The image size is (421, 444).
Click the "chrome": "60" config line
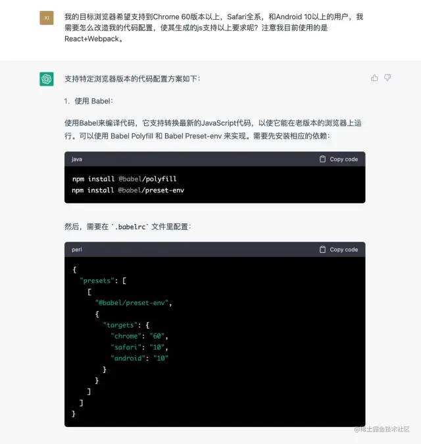139,336
